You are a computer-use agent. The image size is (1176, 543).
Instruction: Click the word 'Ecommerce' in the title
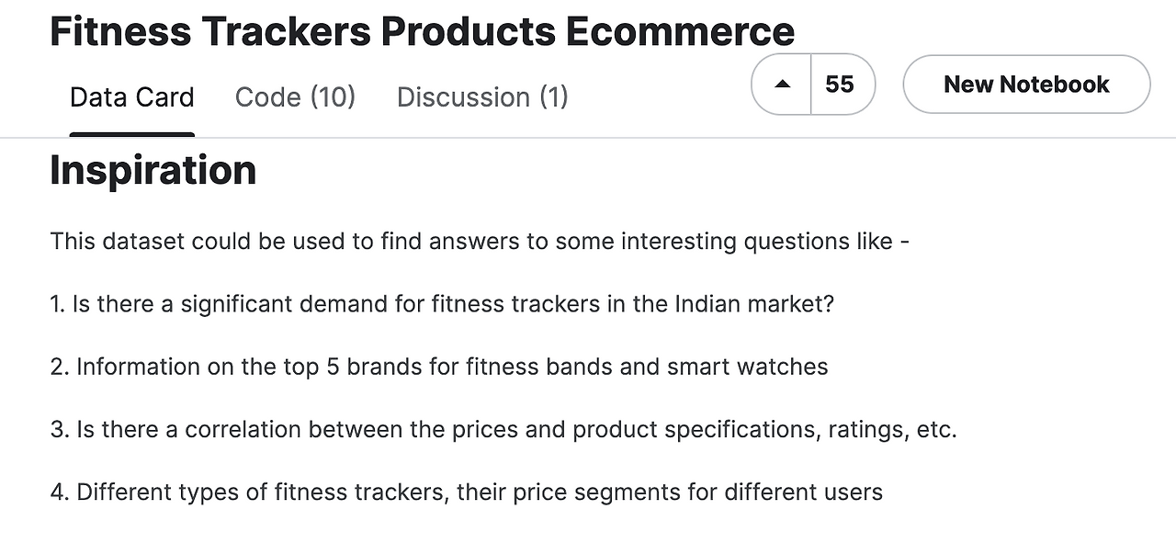(x=680, y=31)
